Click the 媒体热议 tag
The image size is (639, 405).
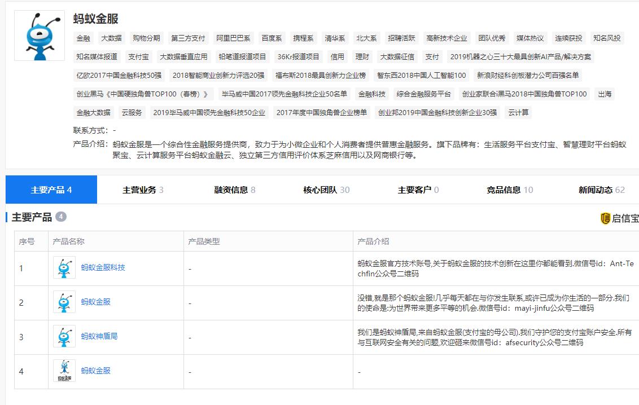530,38
